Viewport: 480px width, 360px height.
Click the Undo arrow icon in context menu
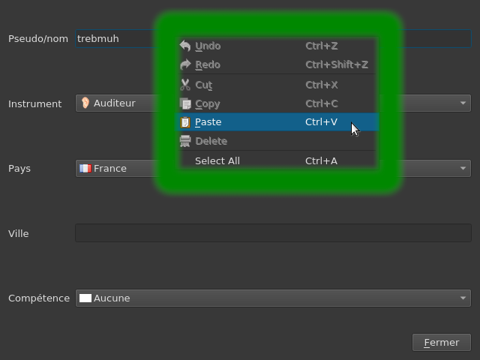185,46
